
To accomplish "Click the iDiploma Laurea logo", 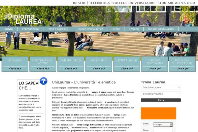I will click(23, 19).
